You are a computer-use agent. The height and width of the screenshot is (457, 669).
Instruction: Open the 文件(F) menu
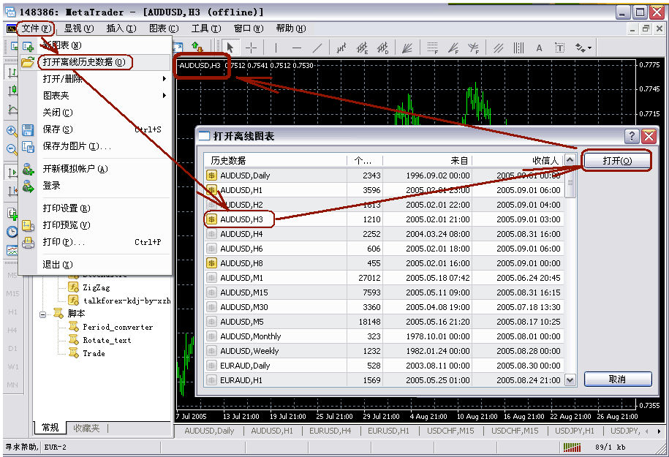37,29
